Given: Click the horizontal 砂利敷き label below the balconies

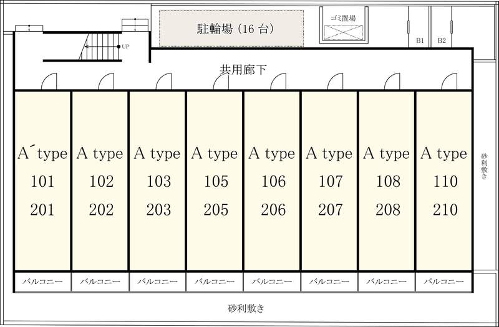Looking at the screenshot, I should [x=246, y=308].
